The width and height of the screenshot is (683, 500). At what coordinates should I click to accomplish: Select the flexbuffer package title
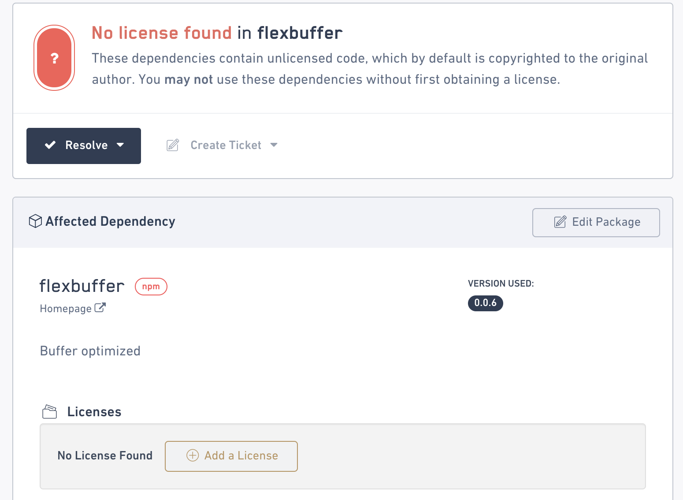coord(82,286)
